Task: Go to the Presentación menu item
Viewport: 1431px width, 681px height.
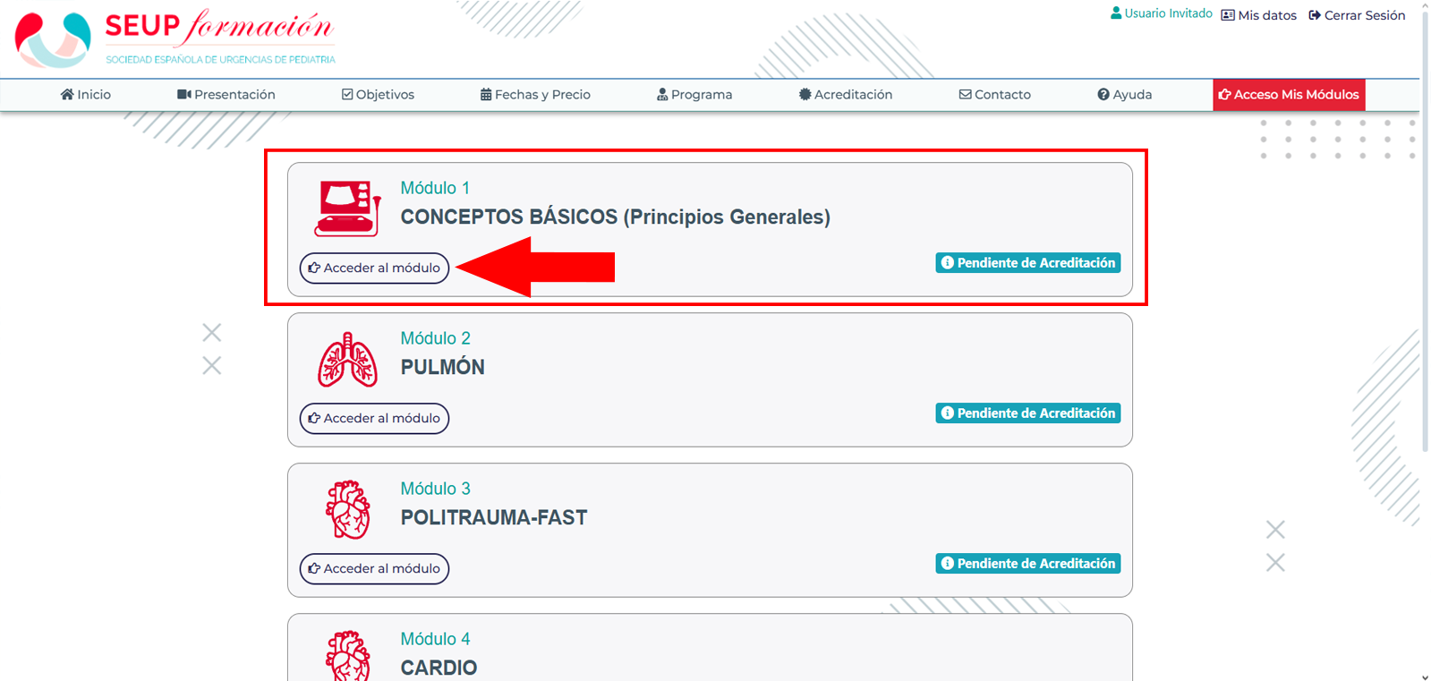Action: point(226,95)
